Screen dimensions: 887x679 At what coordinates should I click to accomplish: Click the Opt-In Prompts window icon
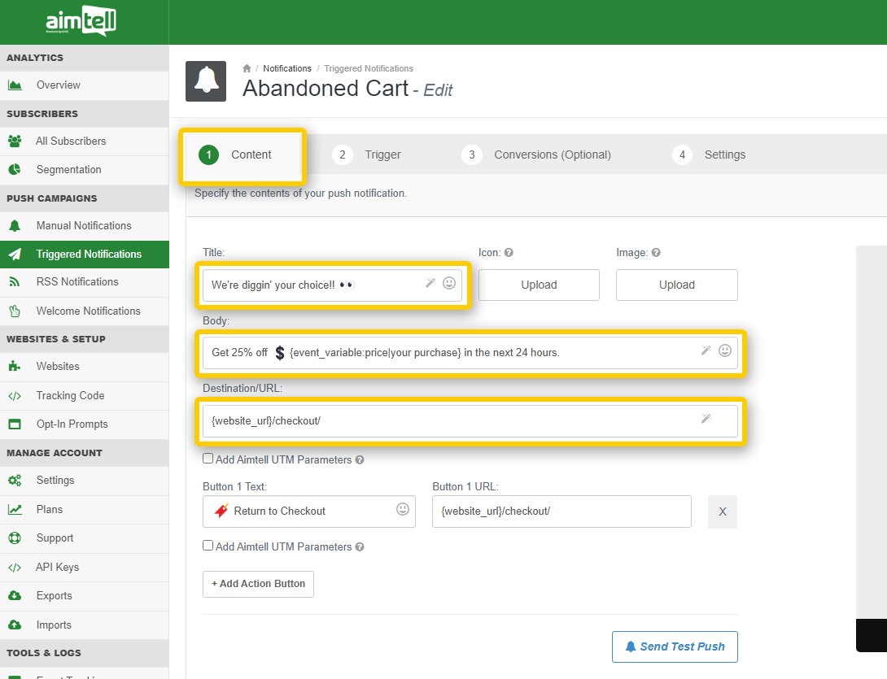15,424
